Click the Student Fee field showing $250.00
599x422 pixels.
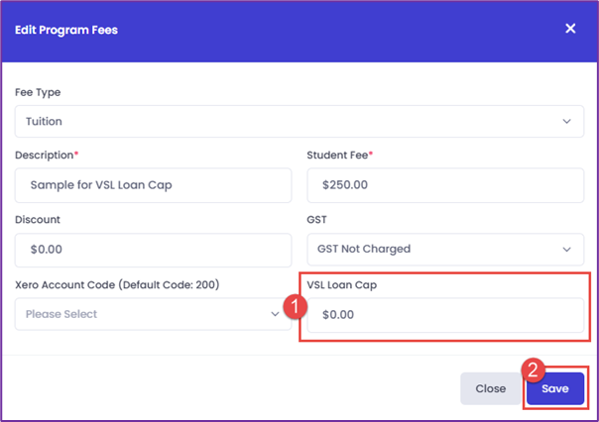pyautogui.click(x=445, y=185)
